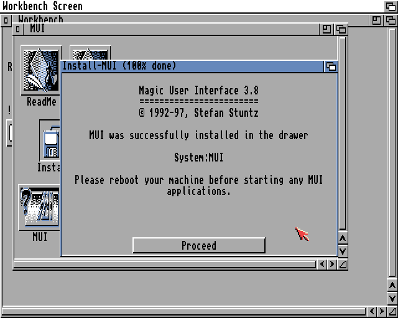398x318 pixels.
Task: Click the MUI window scroll right arrow
Action: click(331, 264)
